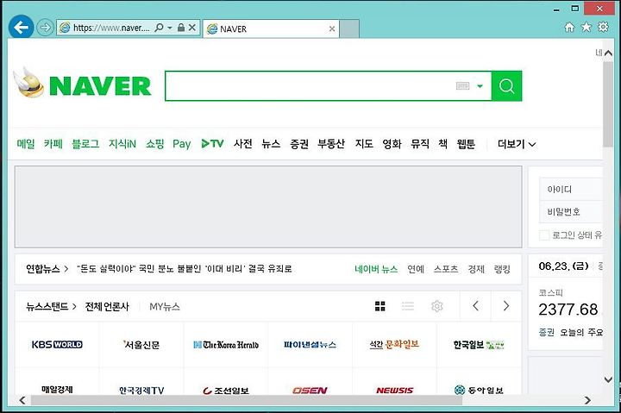Open the 영화 link
The width and height of the screenshot is (621, 413).
pyautogui.click(x=392, y=144)
